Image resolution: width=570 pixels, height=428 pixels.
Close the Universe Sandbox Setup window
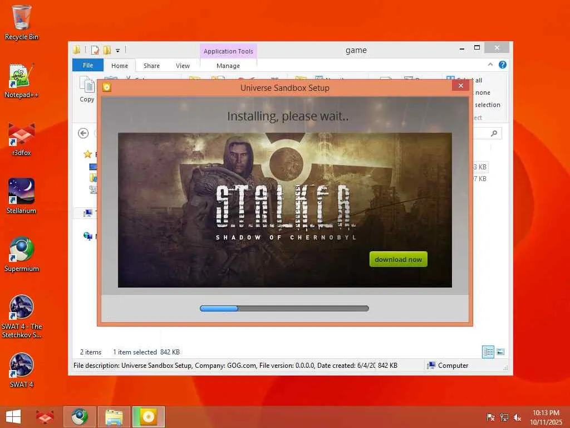(460, 85)
